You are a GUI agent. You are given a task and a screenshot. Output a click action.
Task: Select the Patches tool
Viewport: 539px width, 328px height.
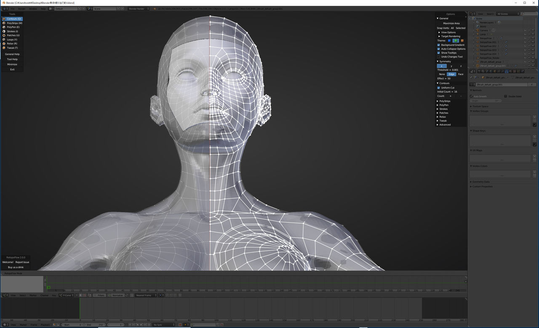coord(12,35)
